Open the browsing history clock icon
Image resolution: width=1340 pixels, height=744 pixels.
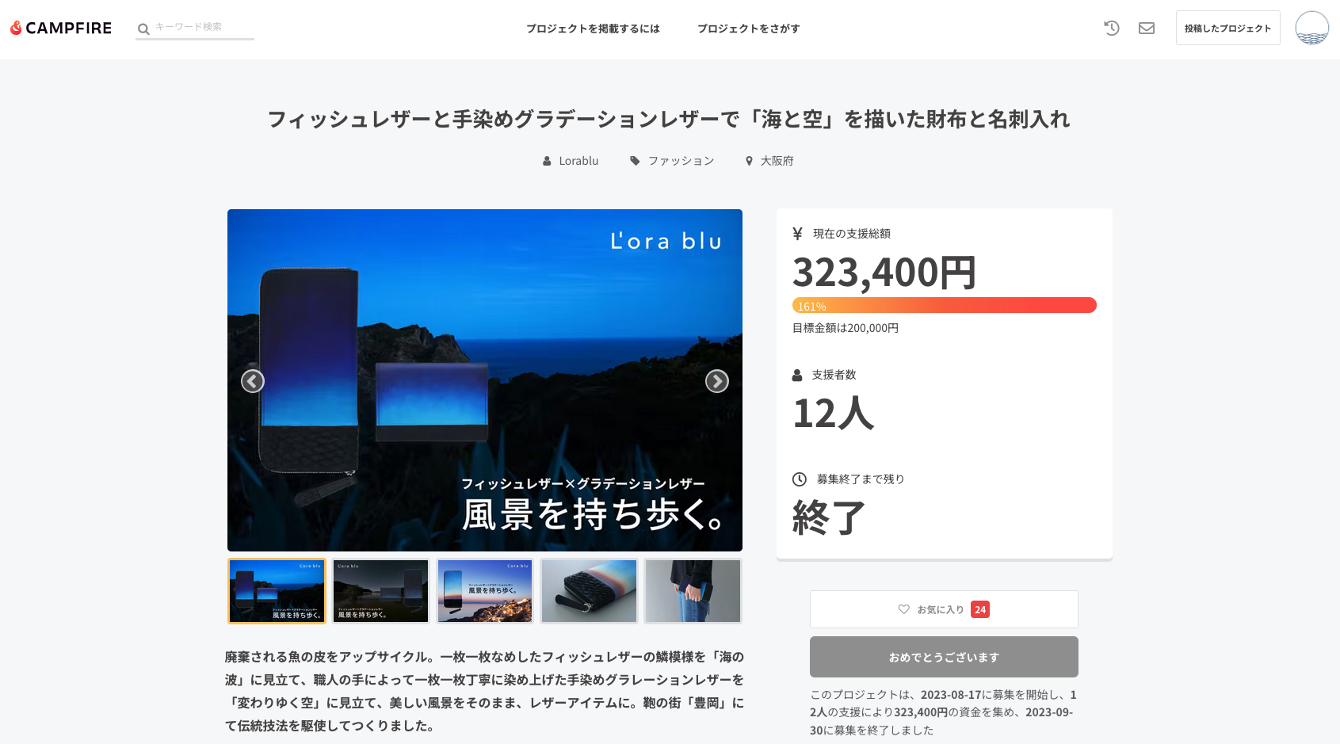point(1112,29)
